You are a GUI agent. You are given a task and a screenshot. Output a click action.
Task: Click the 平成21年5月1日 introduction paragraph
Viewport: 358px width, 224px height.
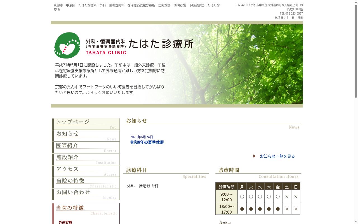click(110, 71)
